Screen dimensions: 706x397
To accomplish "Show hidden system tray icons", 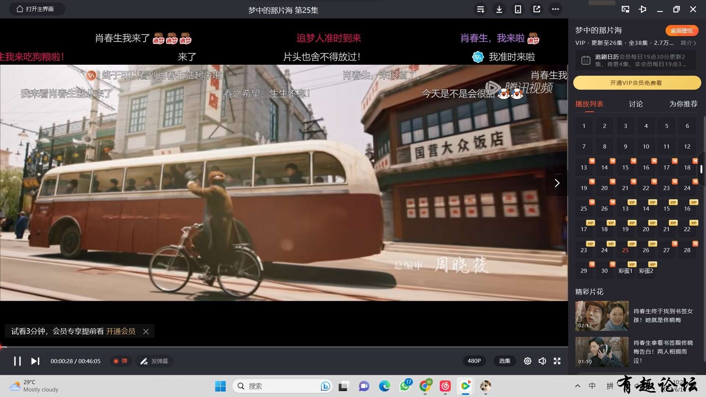I will point(578,386).
